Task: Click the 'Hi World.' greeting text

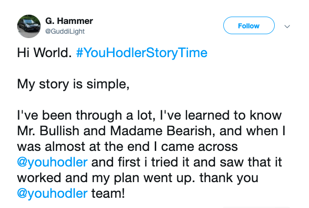Action: [x=45, y=53]
